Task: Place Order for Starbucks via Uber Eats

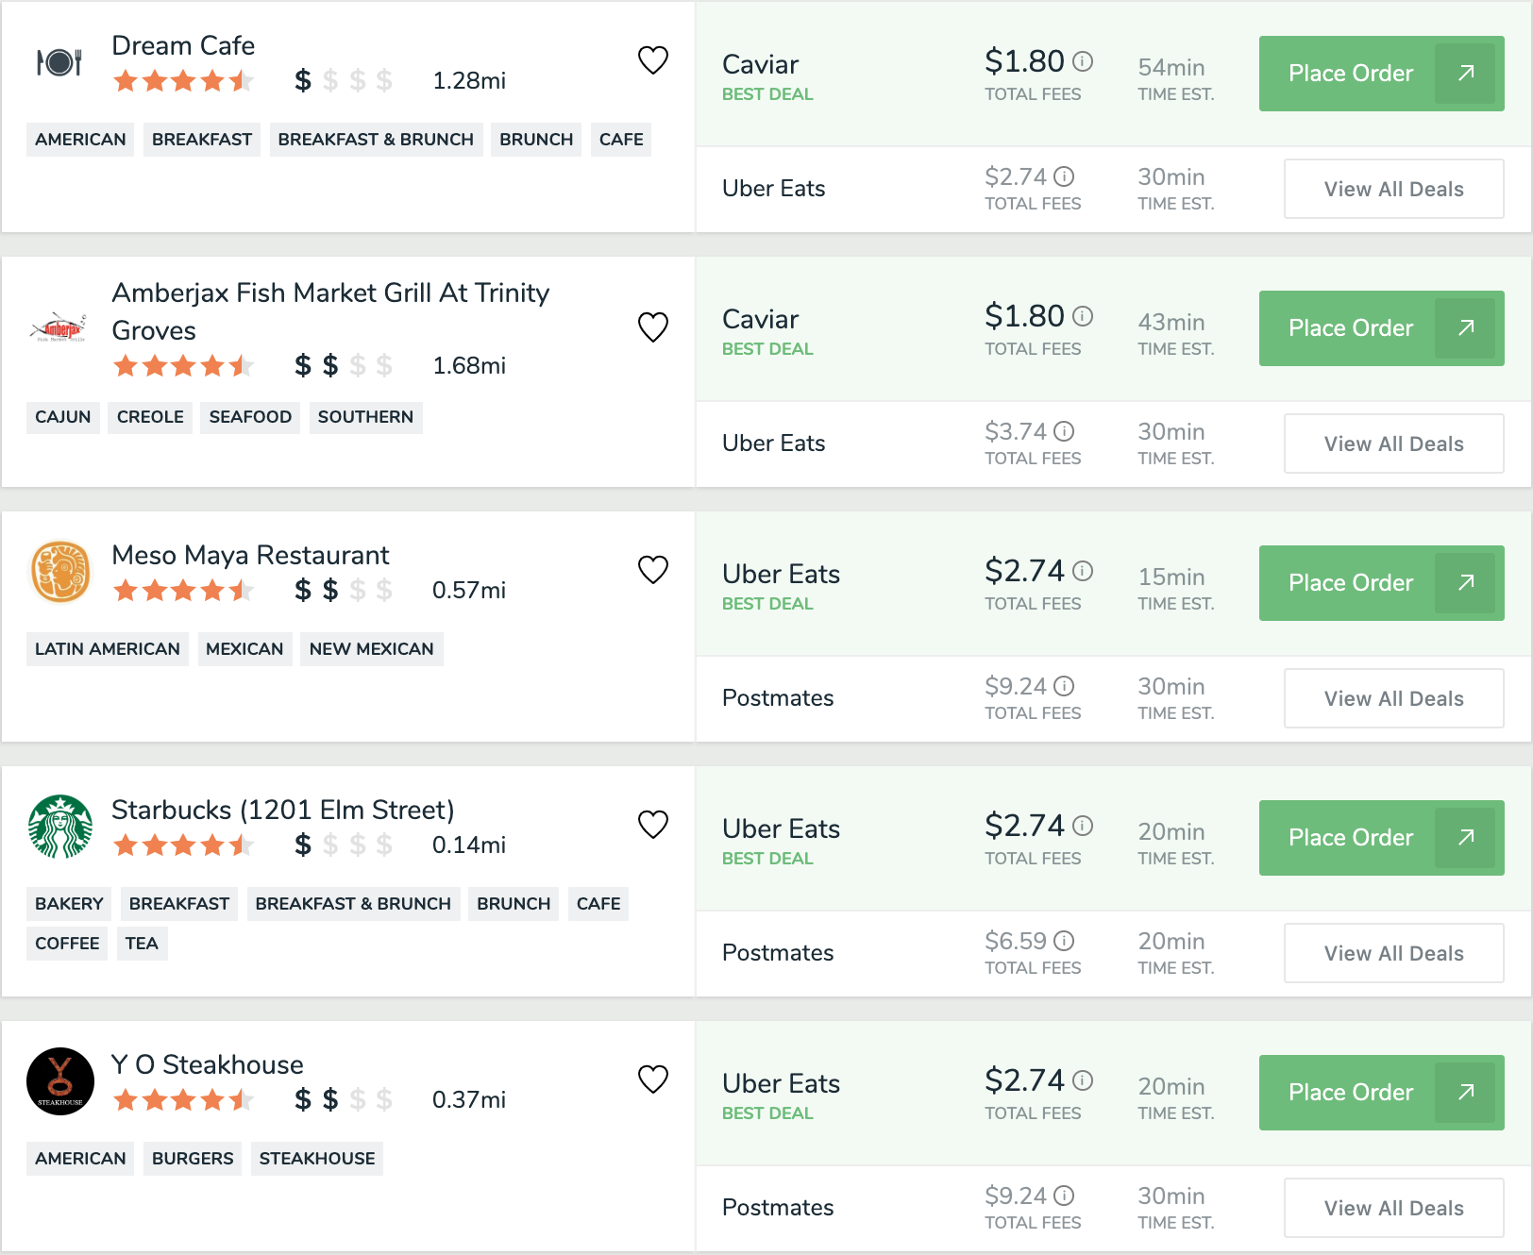Action: (1381, 838)
